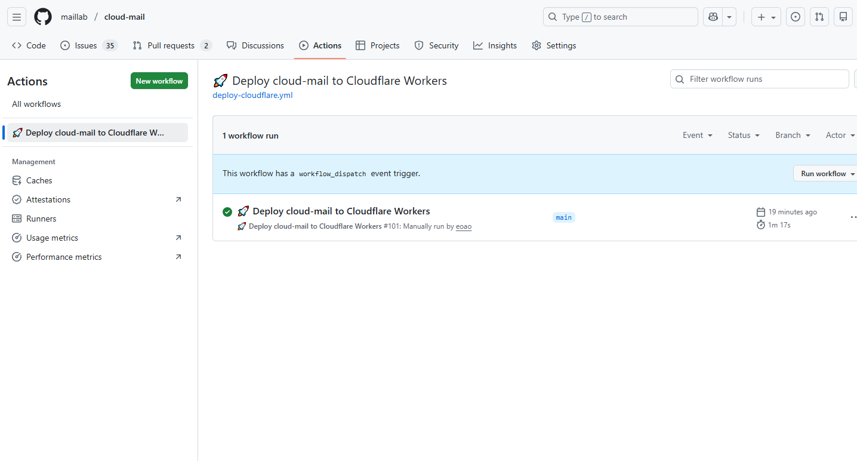
Task: Click the GitHub logo icon
Action: click(43, 17)
